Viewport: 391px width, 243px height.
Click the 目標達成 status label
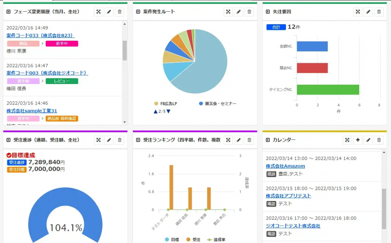(x=21, y=155)
